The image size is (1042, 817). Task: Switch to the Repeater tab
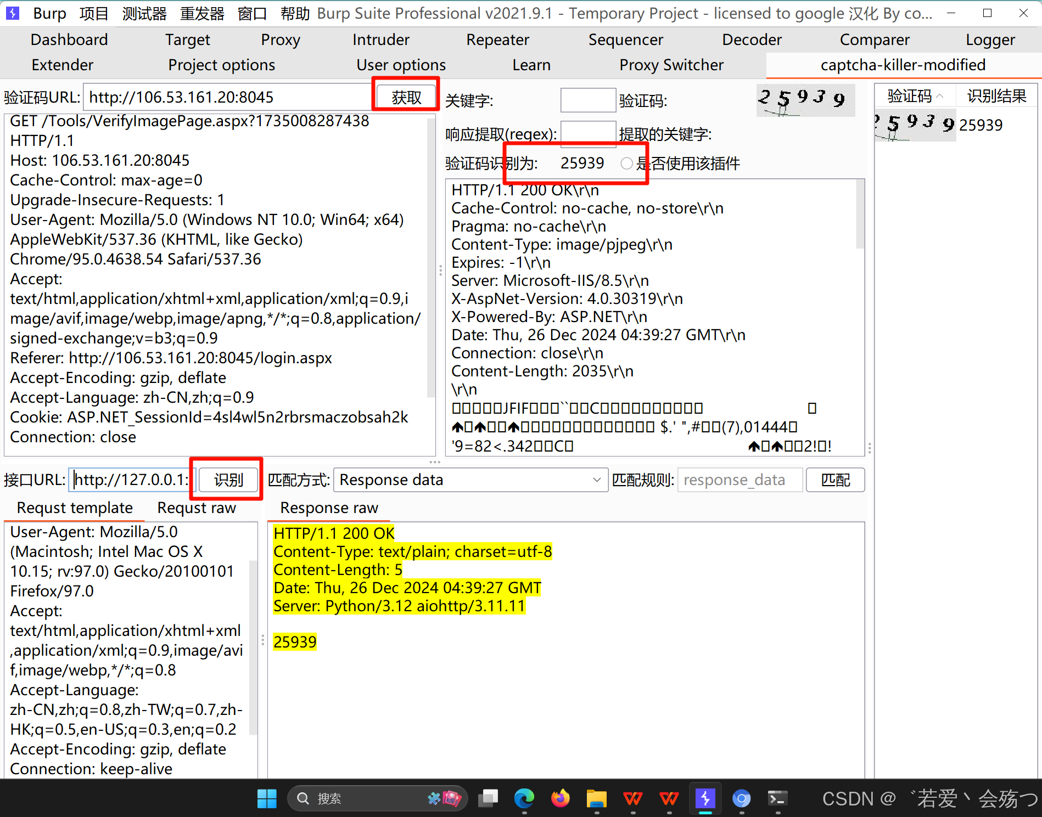click(x=497, y=39)
